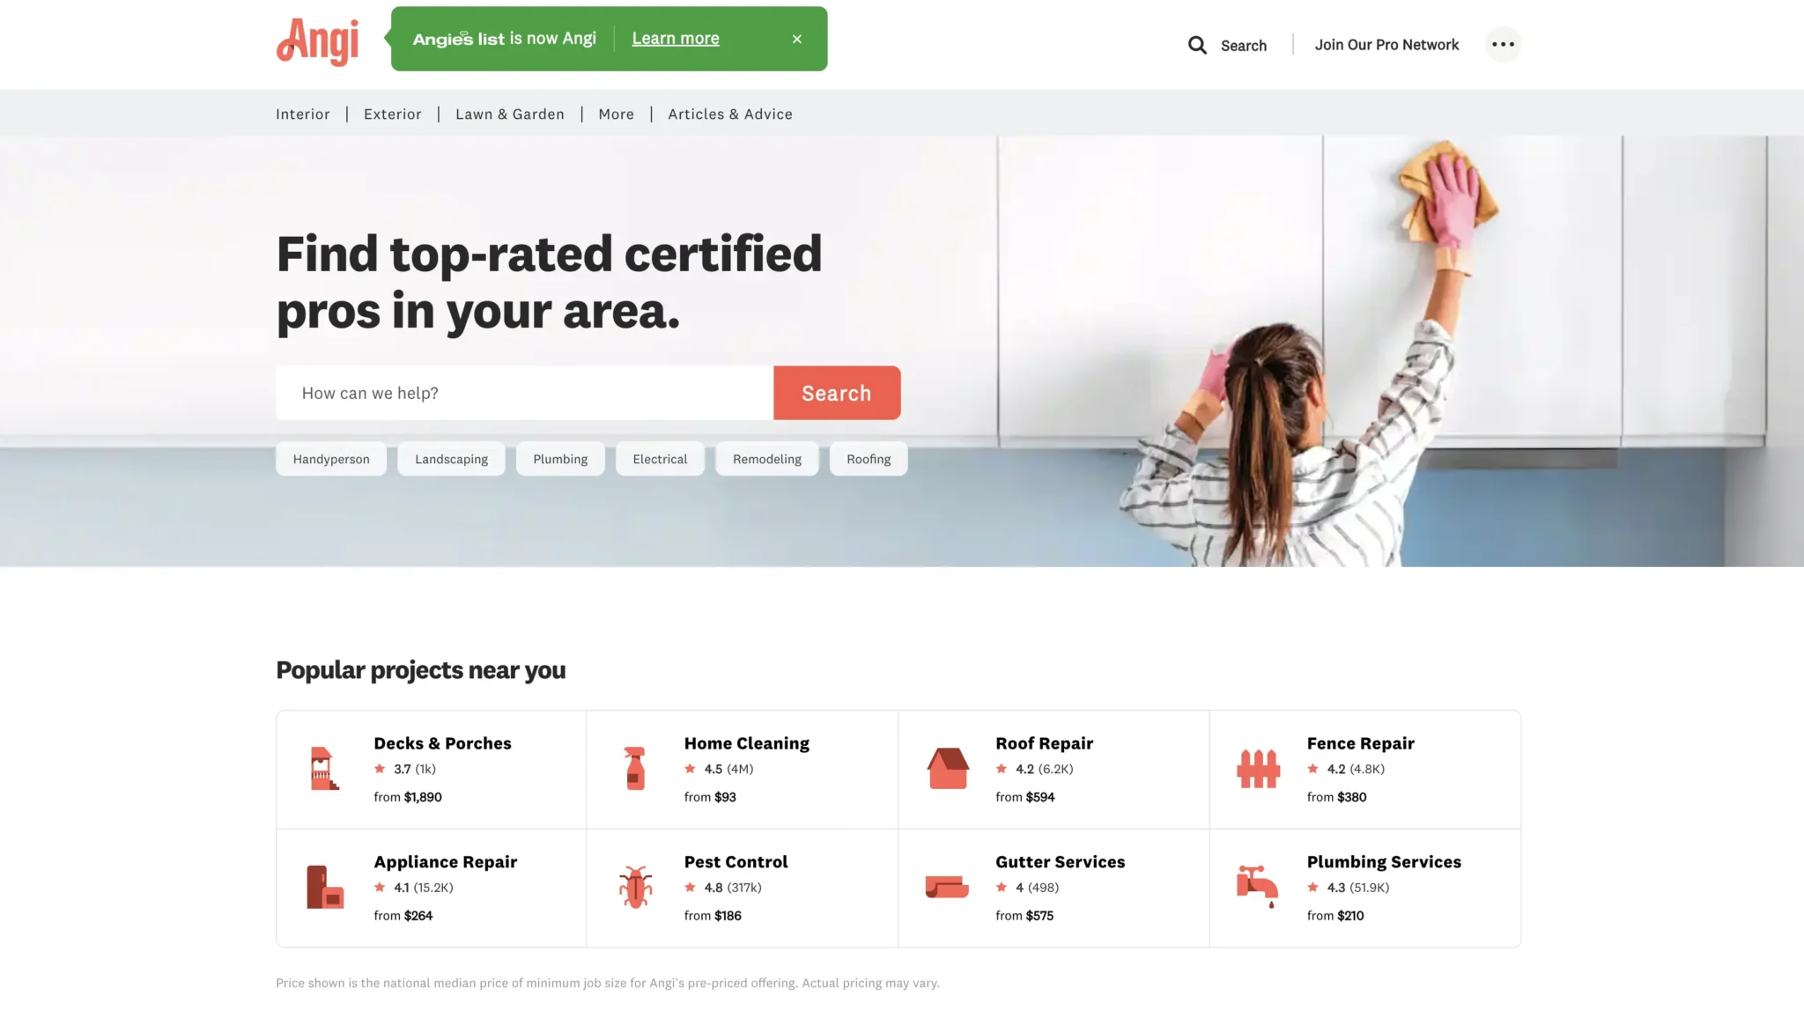Click the header magnifying glass icon
Viewport: 1804px width, 1011px height.
[x=1197, y=45]
